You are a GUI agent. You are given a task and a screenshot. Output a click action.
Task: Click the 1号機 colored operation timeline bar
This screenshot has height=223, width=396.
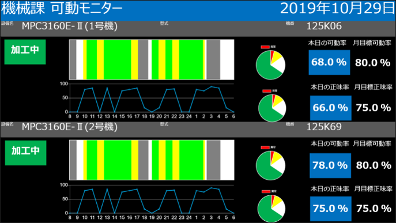tap(152, 59)
